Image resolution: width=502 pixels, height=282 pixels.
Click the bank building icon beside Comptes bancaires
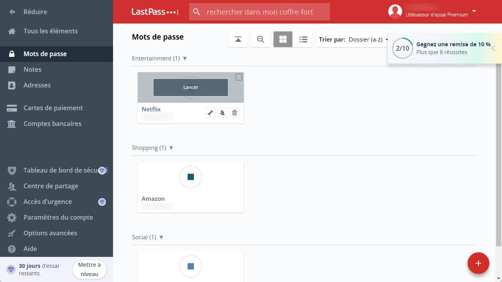12,124
